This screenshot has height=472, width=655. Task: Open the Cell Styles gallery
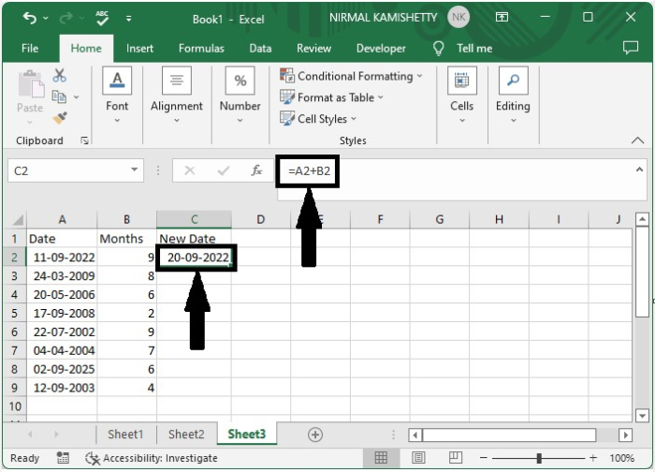(318, 119)
